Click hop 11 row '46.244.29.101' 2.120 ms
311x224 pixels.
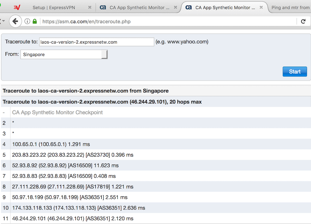[x=156, y=218]
